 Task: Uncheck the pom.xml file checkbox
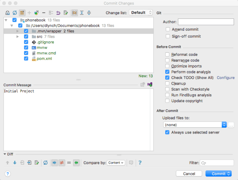[x=26, y=59]
